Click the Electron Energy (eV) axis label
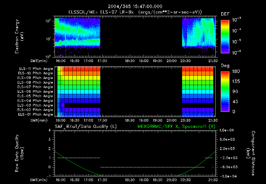266x184 pixels. 19,36
